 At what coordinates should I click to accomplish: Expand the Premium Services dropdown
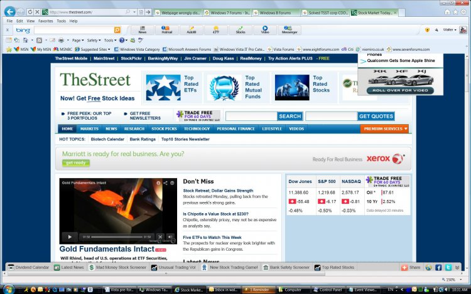coord(384,129)
